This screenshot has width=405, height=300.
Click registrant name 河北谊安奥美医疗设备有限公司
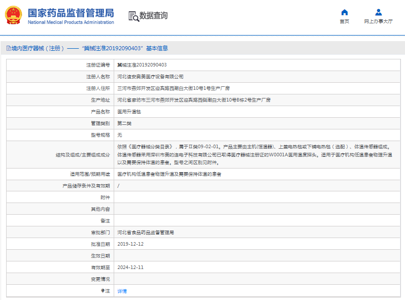tap(150, 77)
